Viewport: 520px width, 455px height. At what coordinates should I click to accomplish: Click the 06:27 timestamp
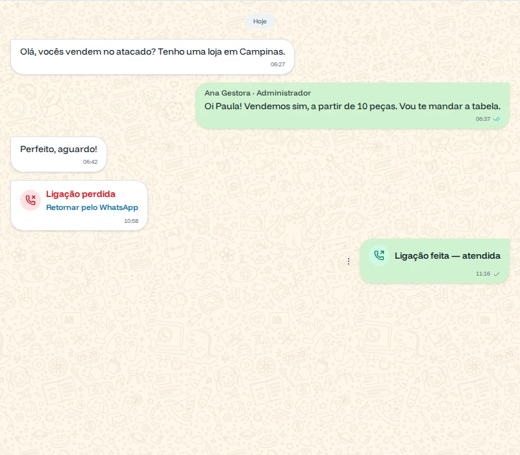point(278,64)
